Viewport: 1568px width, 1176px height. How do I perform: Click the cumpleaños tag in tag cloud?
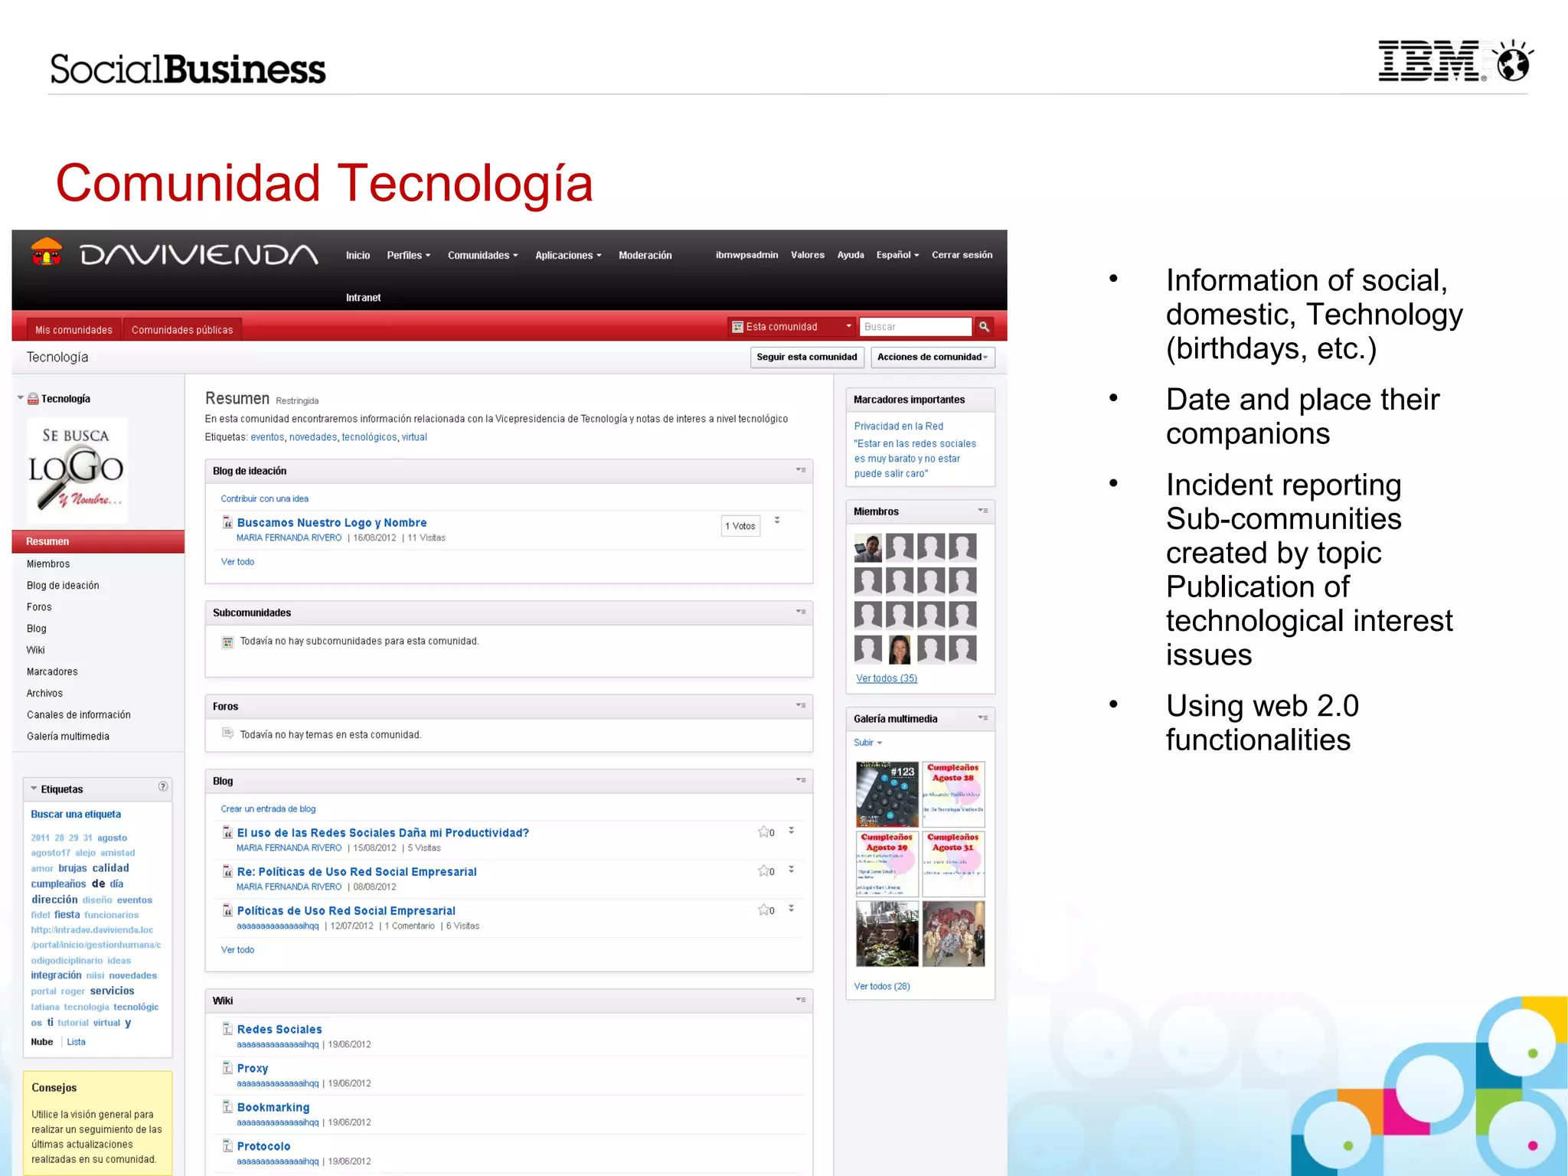pos(58,884)
